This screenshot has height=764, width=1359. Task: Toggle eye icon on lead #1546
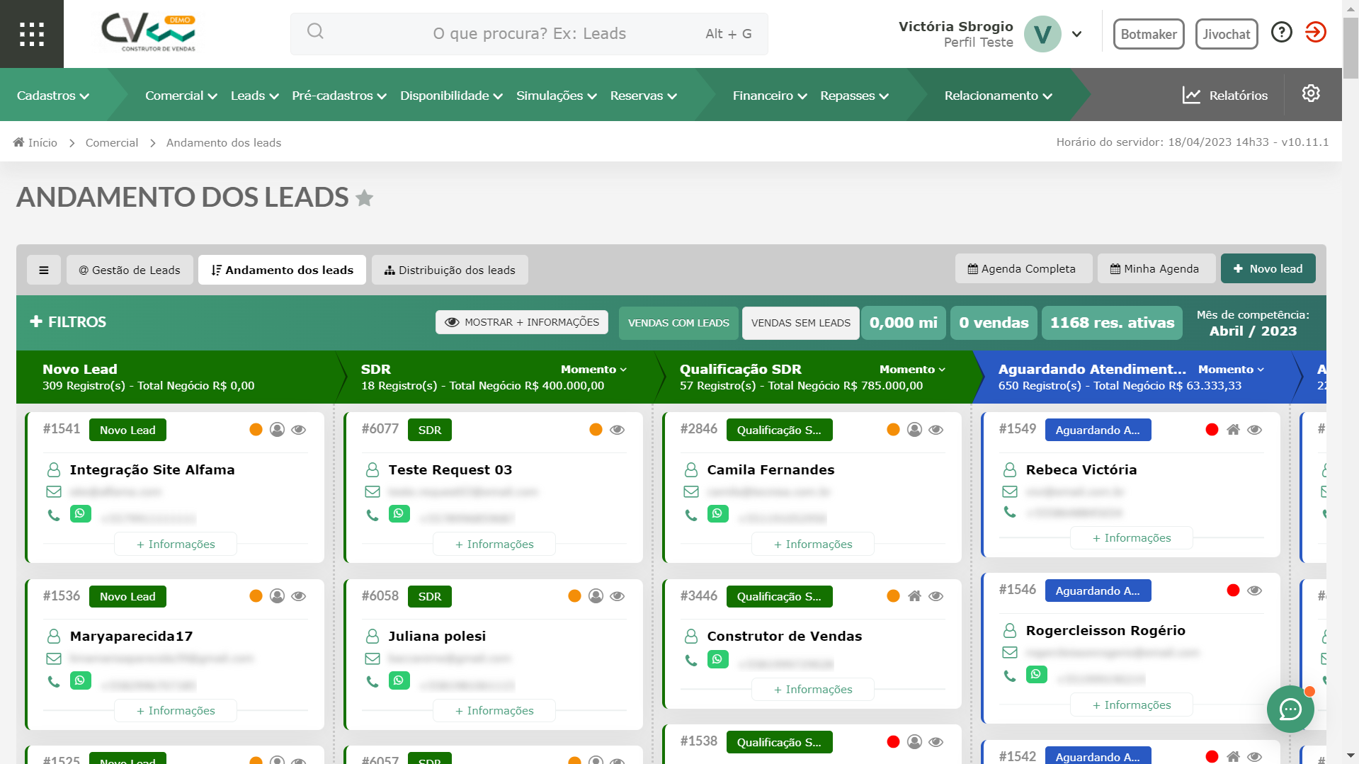pos(1254,591)
